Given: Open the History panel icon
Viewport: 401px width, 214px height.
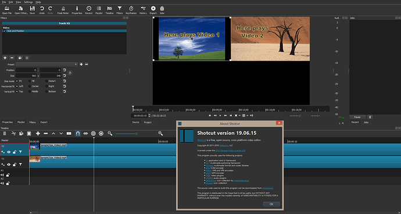Looking at the screenshot, I should pyautogui.click(x=143, y=10).
